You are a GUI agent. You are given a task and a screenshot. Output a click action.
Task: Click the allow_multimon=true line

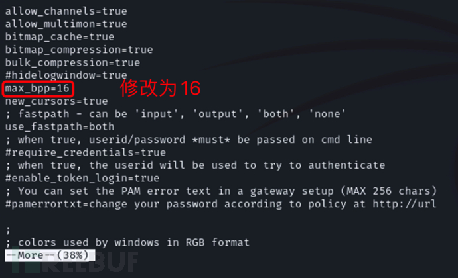[x=66, y=24]
